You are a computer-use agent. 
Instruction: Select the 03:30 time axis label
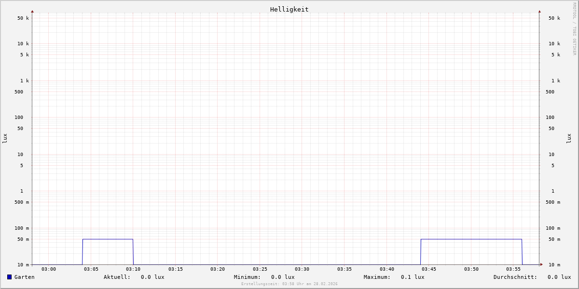pyautogui.click(x=302, y=269)
